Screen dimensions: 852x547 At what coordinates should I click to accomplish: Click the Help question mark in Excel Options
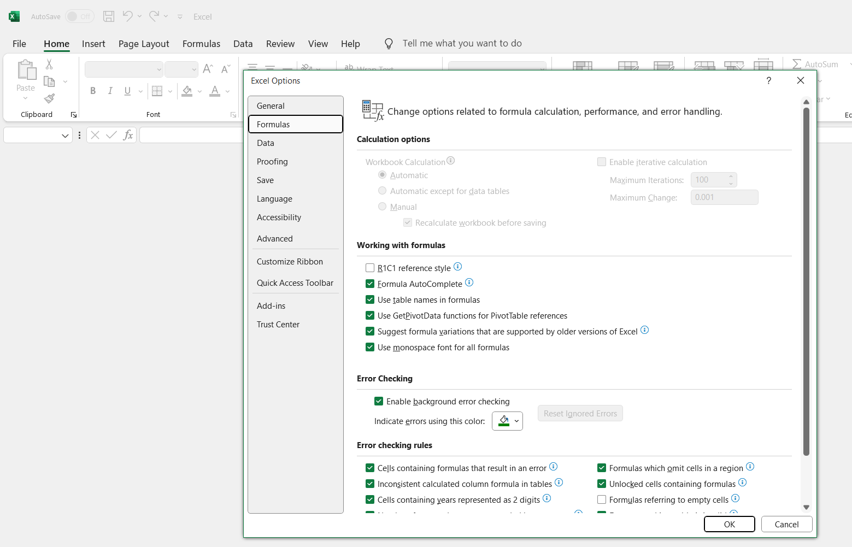click(769, 81)
